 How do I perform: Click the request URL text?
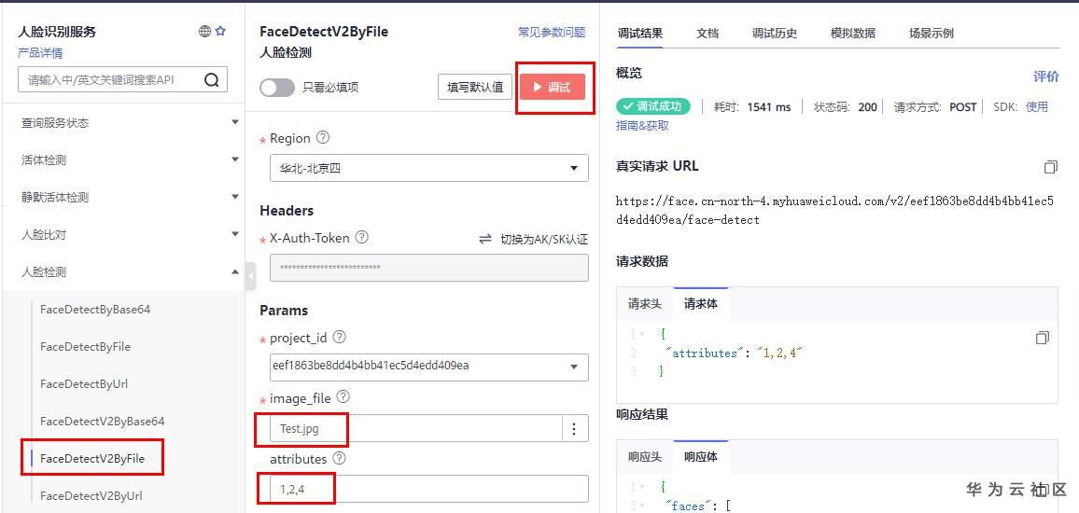(x=834, y=211)
